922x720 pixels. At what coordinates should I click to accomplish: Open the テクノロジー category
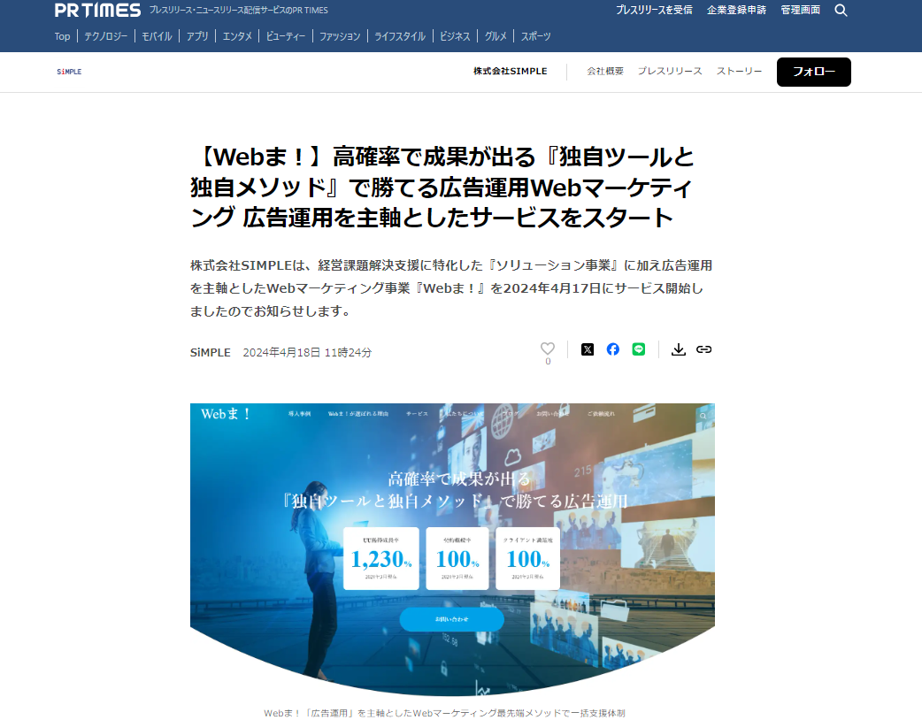[106, 36]
